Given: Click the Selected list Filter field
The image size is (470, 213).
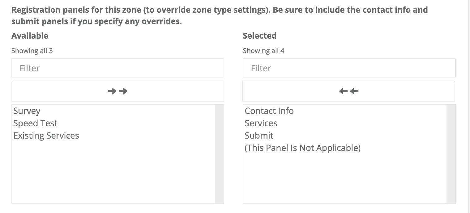Looking at the screenshot, I should click(x=349, y=68).
